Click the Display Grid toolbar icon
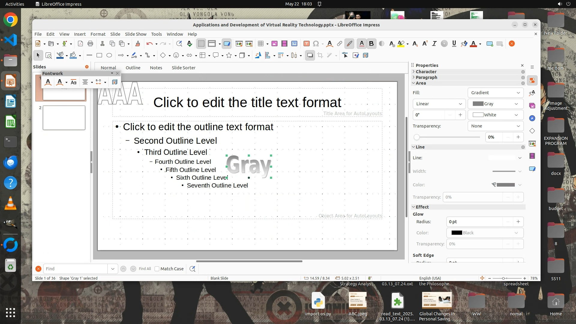This screenshot has height=324, width=576. tap(201, 44)
